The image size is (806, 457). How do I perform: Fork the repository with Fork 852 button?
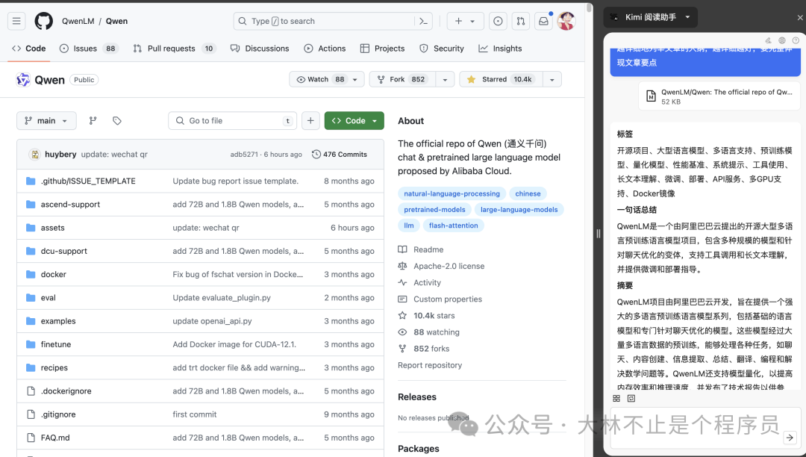(x=402, y=79)
